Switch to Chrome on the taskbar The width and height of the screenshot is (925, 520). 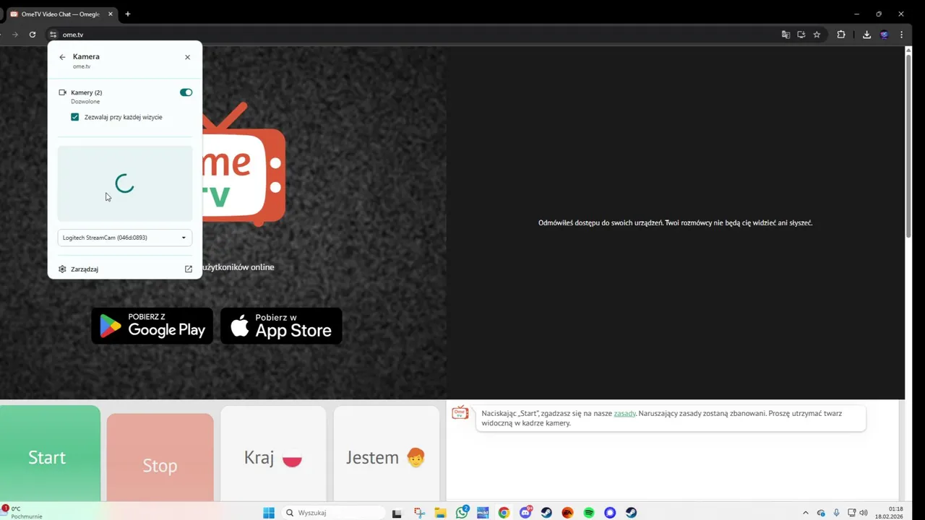tap(504, 513)
